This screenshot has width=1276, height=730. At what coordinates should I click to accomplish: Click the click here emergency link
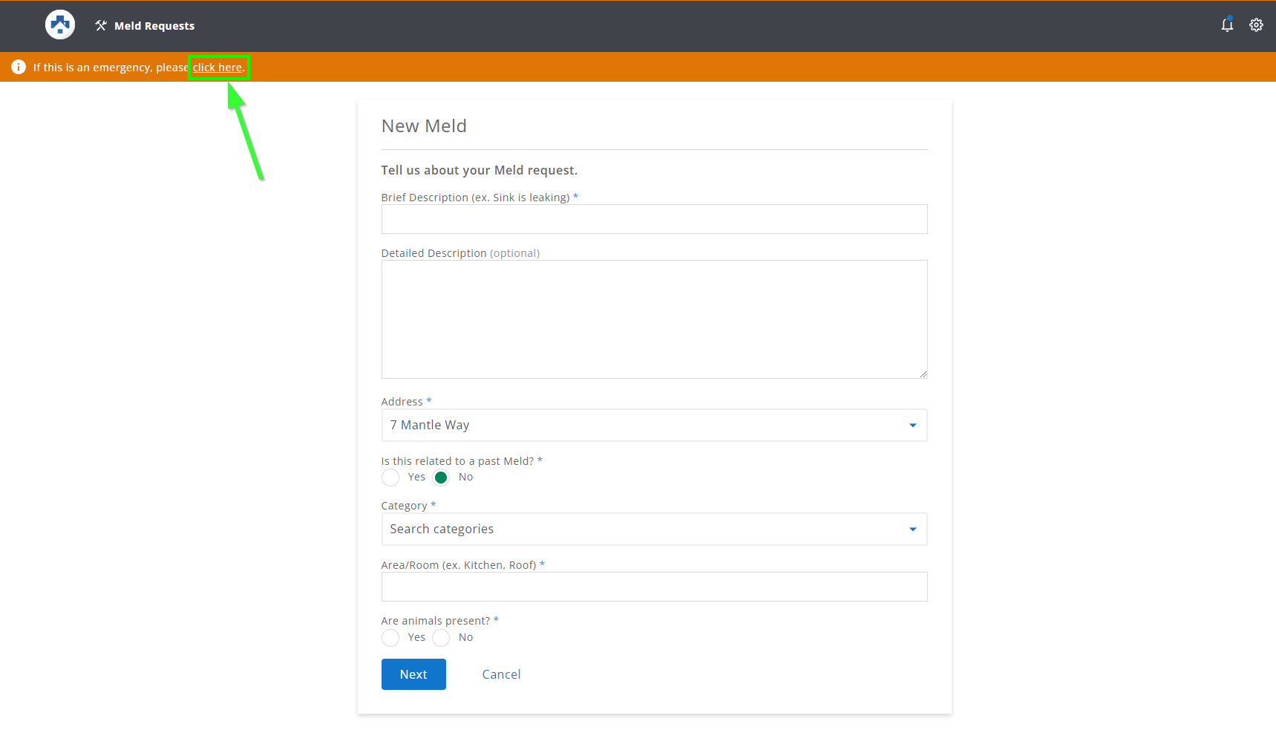[218, 67]
